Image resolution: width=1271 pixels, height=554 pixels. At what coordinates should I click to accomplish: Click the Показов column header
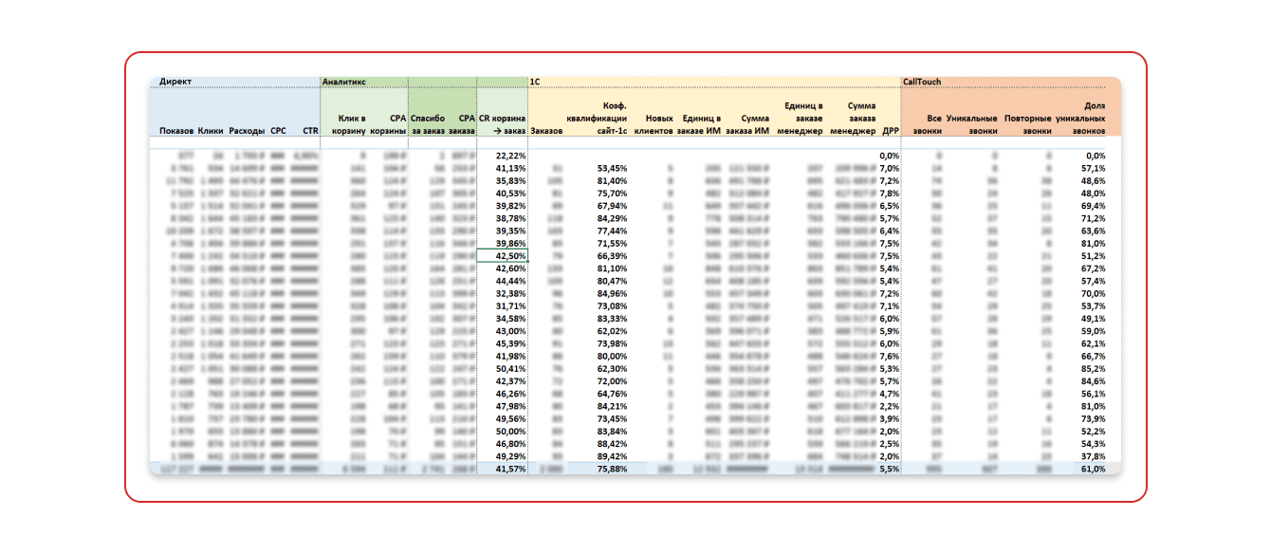(176, 131)
